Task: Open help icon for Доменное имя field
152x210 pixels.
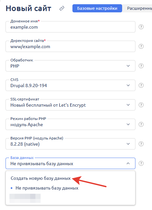Action: 141,27
